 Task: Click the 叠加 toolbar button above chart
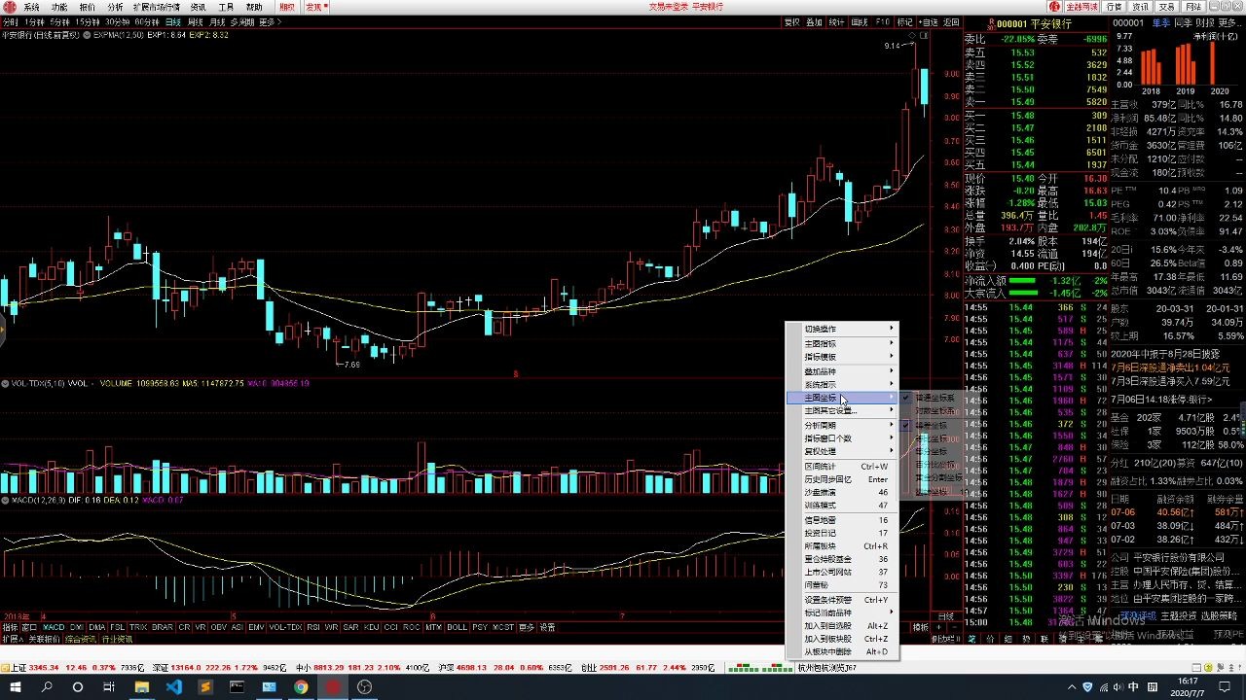[814, 21]
